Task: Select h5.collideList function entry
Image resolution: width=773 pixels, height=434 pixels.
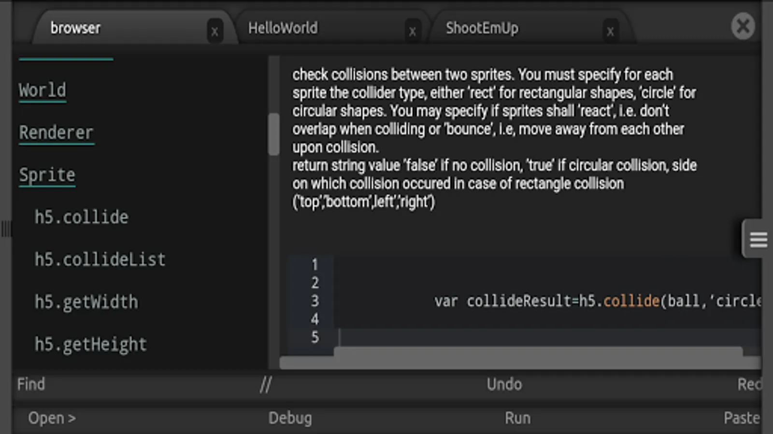Action: pos(100,260)
